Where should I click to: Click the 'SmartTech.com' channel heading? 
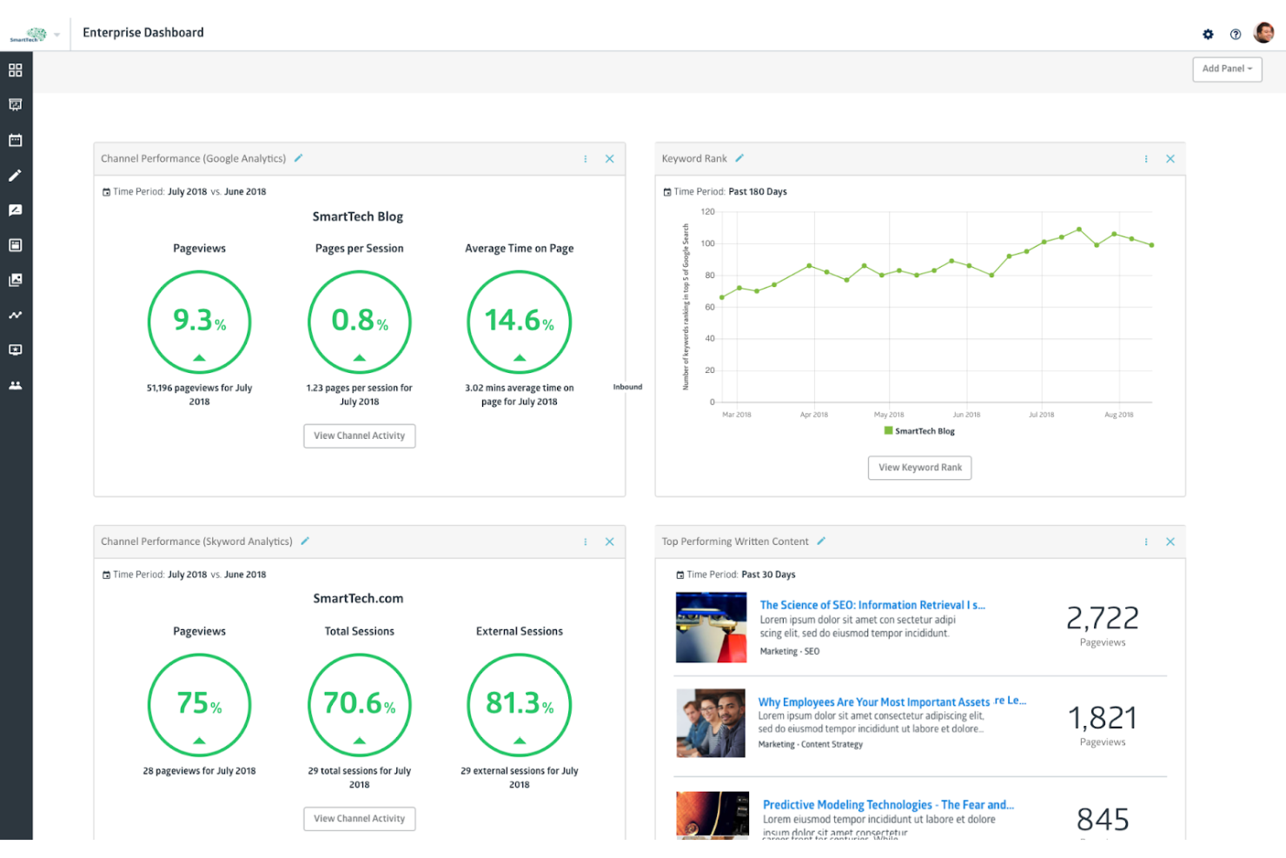358,598
